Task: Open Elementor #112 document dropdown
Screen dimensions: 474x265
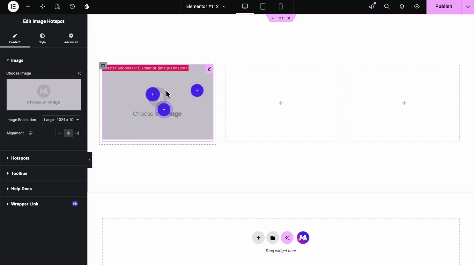Action: [206, 6]
